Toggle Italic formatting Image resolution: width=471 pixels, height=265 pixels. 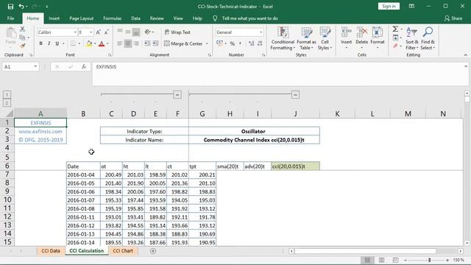pyautogui.click(x=49, y=43)
